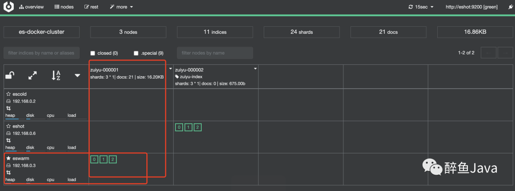Screen dimensions: 515x191
Task: Open the rest menu link
Action: click(x=91, y=7)
